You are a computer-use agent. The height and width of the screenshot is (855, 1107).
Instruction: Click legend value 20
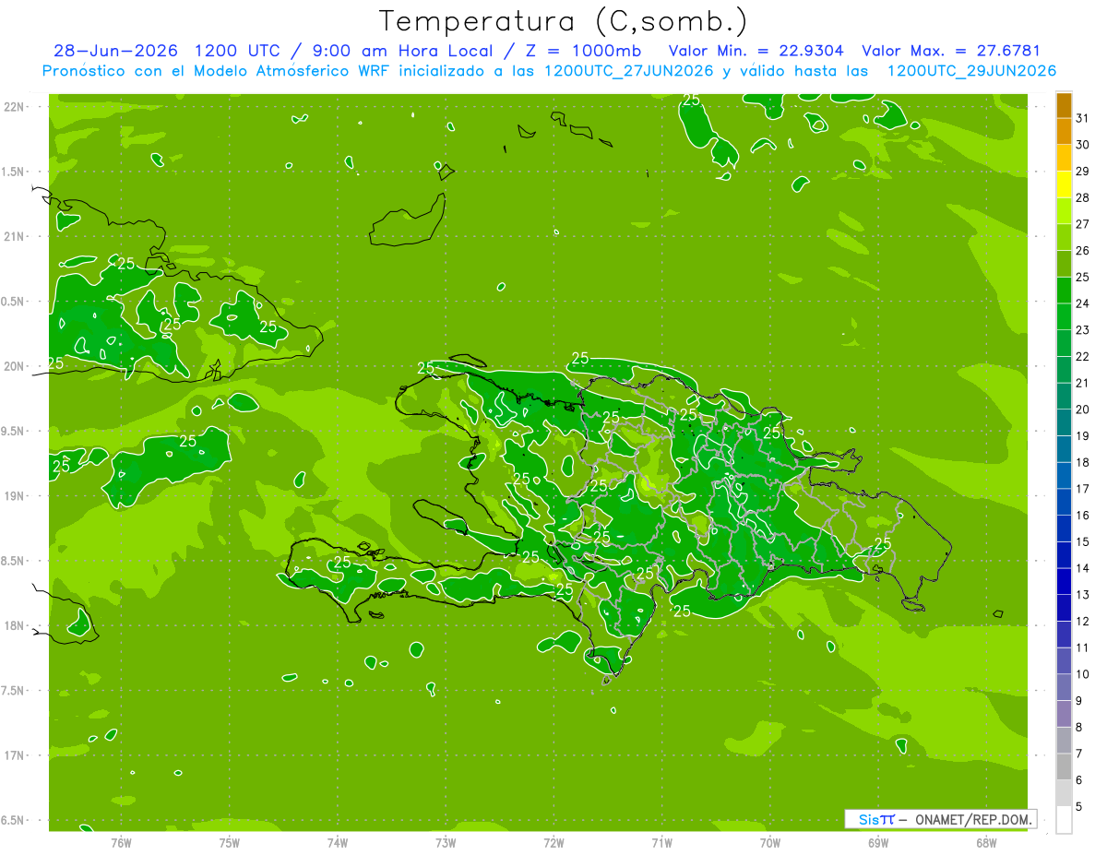tap(1083, 410)
